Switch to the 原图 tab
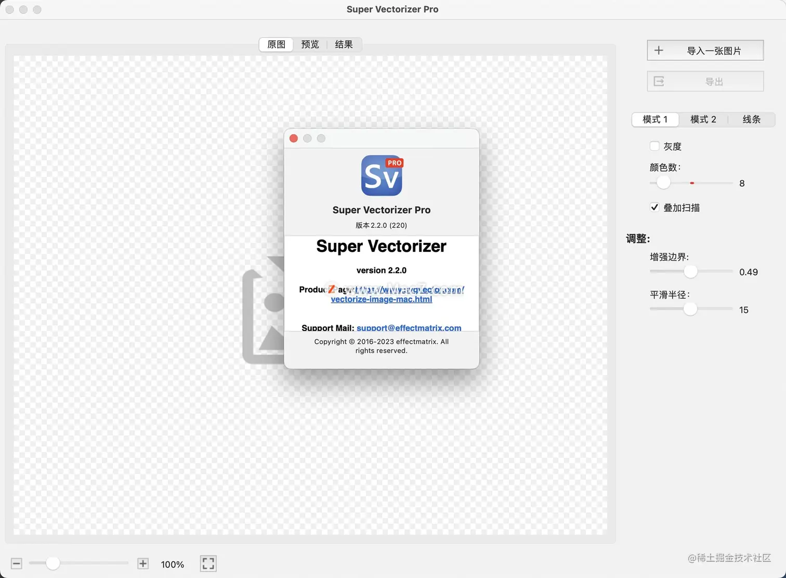Screen dimensions: 786x578 276,44
